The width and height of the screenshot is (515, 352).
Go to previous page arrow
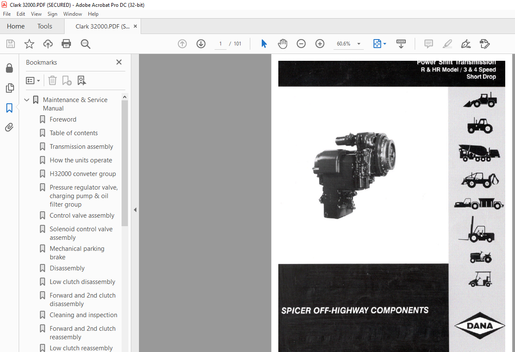coord(182,44)
